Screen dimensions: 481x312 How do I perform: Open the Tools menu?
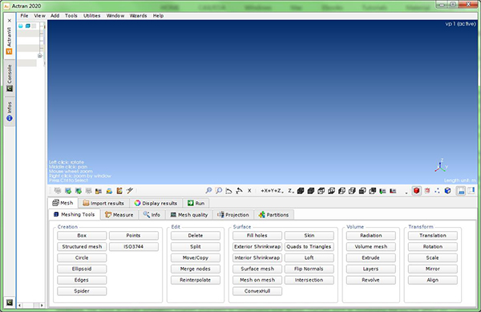click(x=71, y=16)
